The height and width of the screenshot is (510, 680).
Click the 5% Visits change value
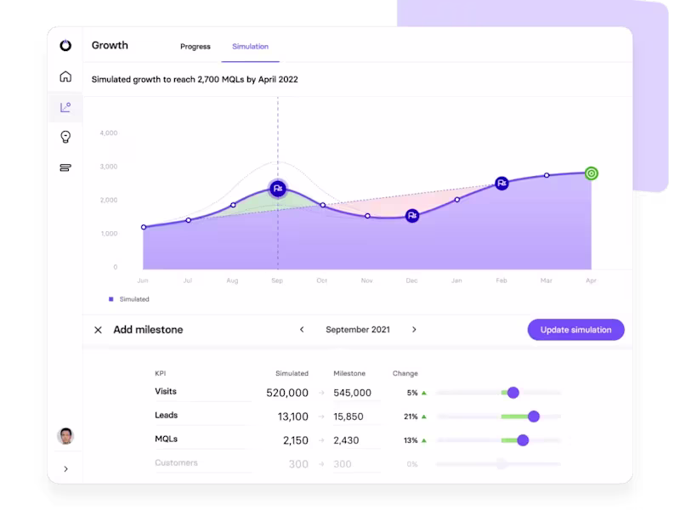click(x=412, y=393)
